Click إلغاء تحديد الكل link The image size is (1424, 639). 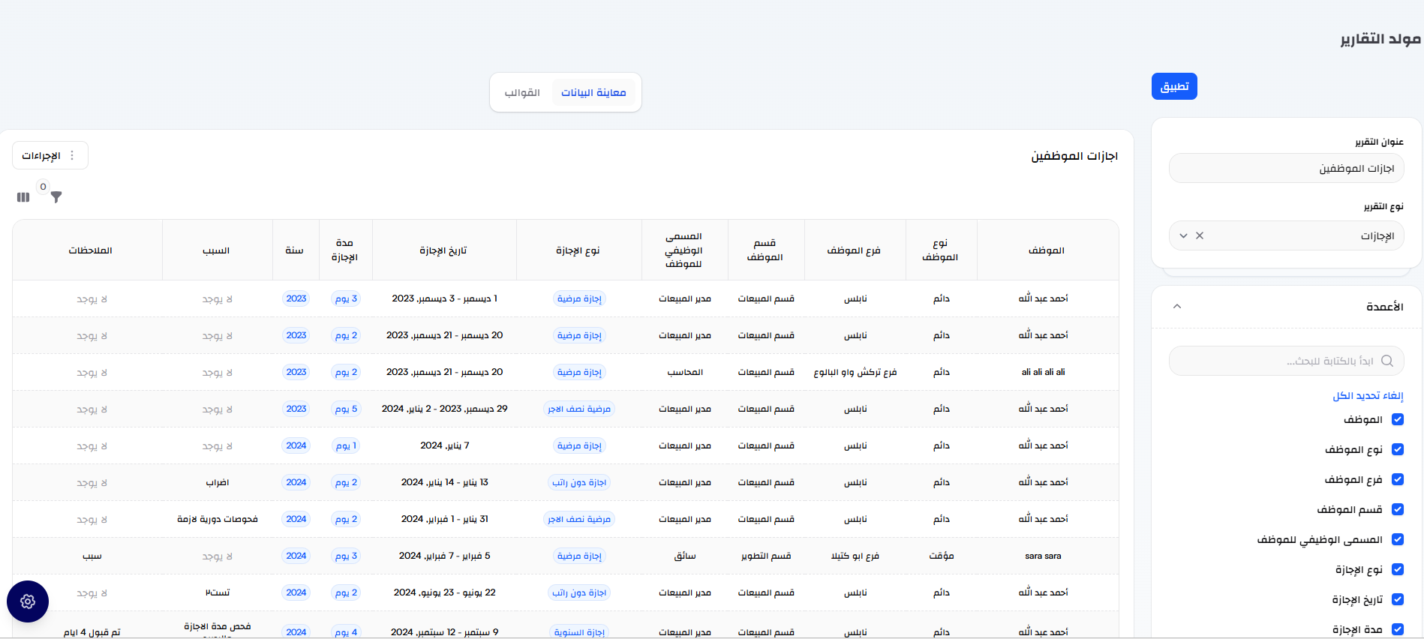(1368, 395)
